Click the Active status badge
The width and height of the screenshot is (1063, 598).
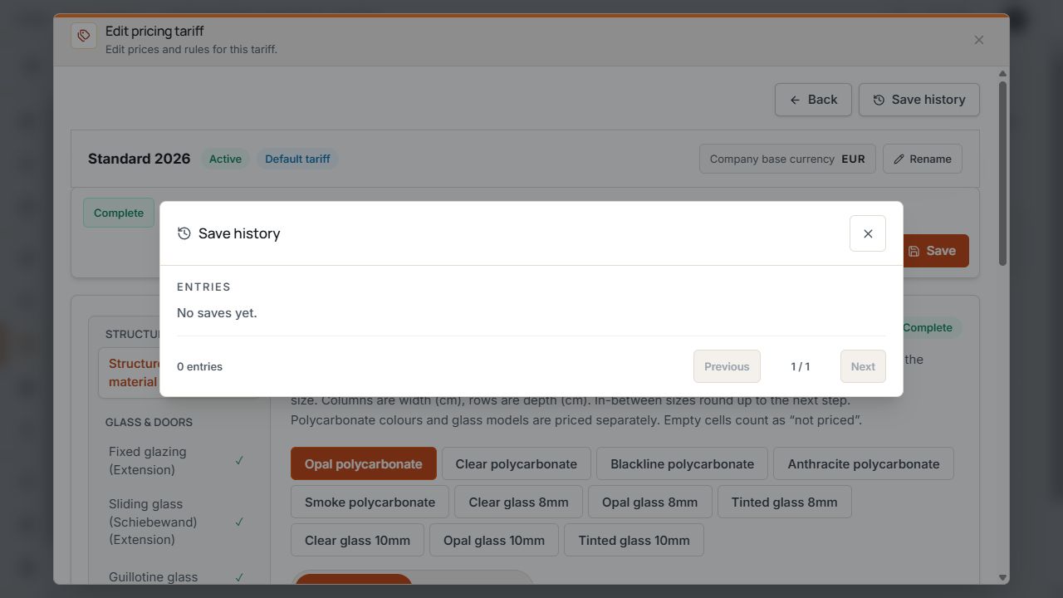pos(225,159)
